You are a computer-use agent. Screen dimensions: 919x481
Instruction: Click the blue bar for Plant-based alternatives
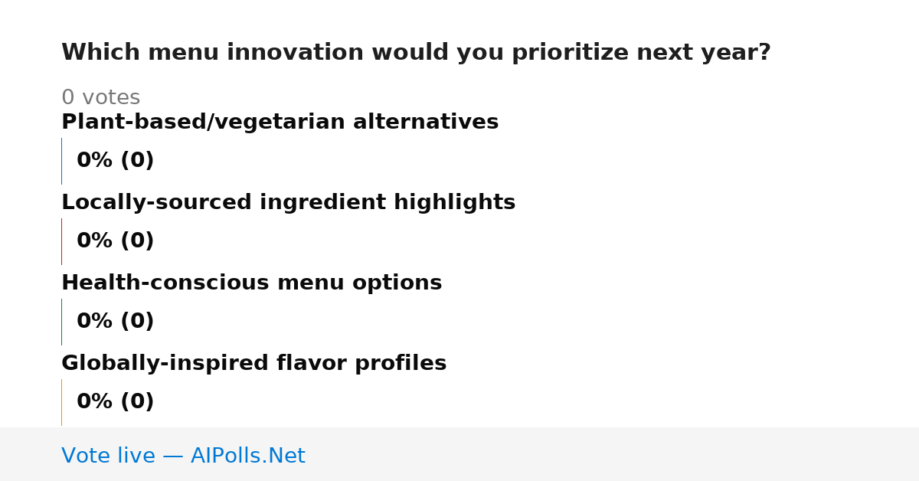[61, 161]
